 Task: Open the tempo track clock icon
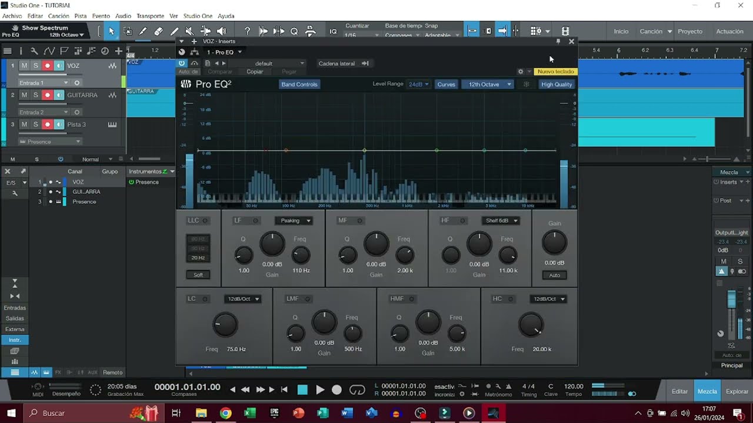105,51
